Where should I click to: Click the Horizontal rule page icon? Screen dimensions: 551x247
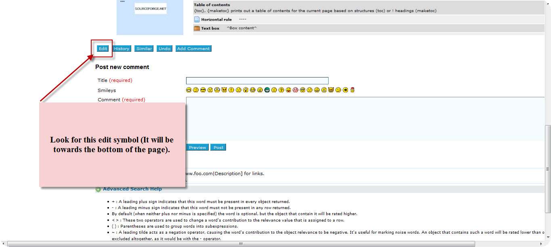[x=197, y=19]
